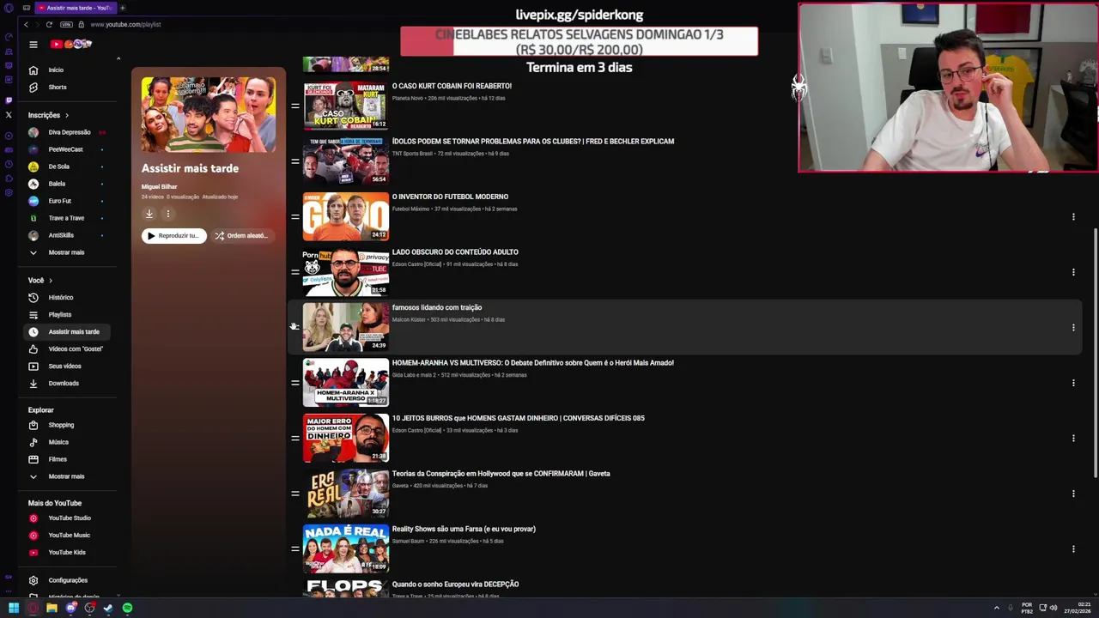Open the Windows Start menu
Viewport: 1099px width, 618px height.
(x=14, y=608)
